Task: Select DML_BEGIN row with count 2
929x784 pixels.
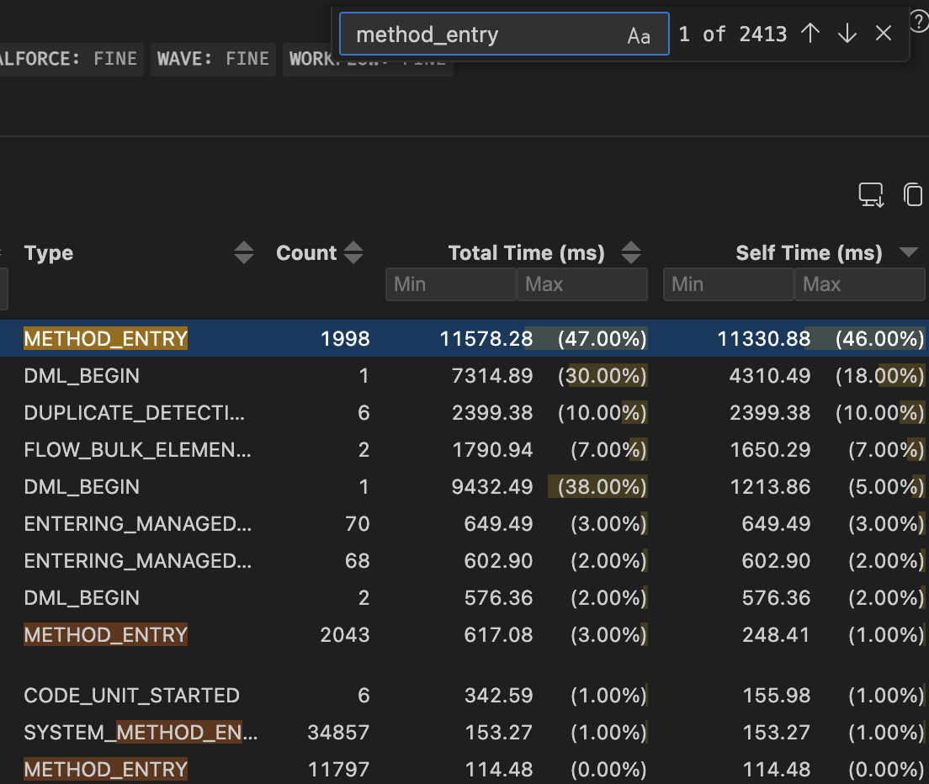Action: (464, 598)
